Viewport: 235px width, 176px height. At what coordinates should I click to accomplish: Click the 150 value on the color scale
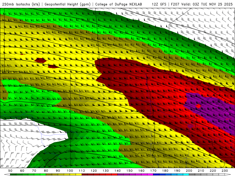pos(129,171)
